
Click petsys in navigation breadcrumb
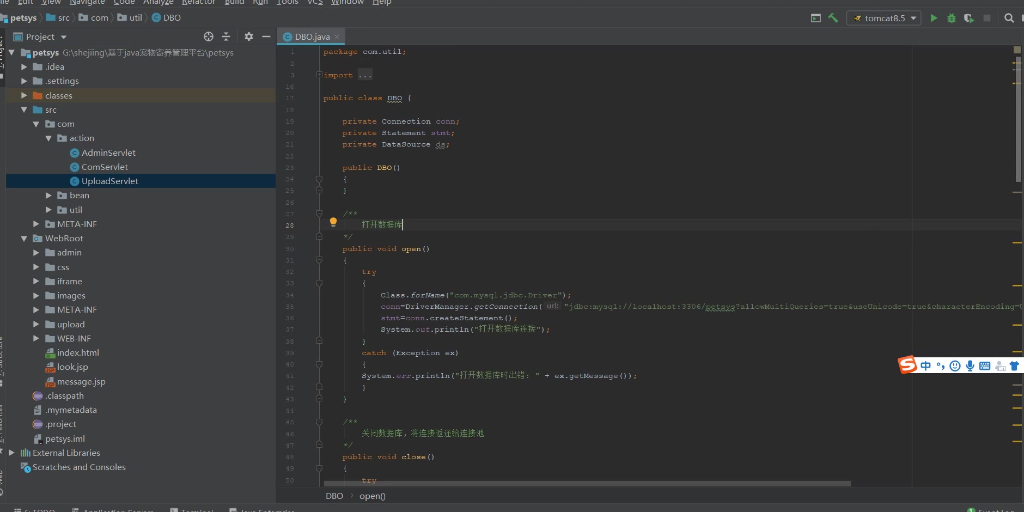[x=23, y=17]
